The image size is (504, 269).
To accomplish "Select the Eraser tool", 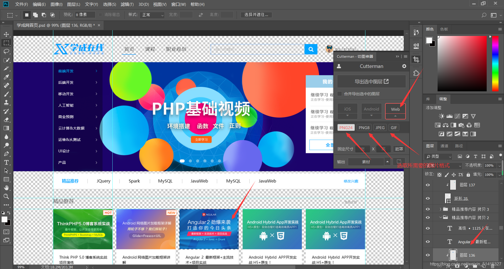I will click(x=6, y=120).
